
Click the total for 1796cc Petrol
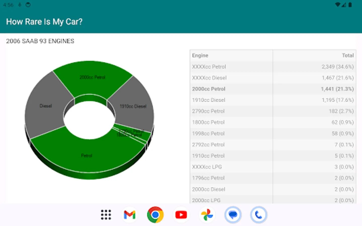pyautogui.click(x=344, y=178)
